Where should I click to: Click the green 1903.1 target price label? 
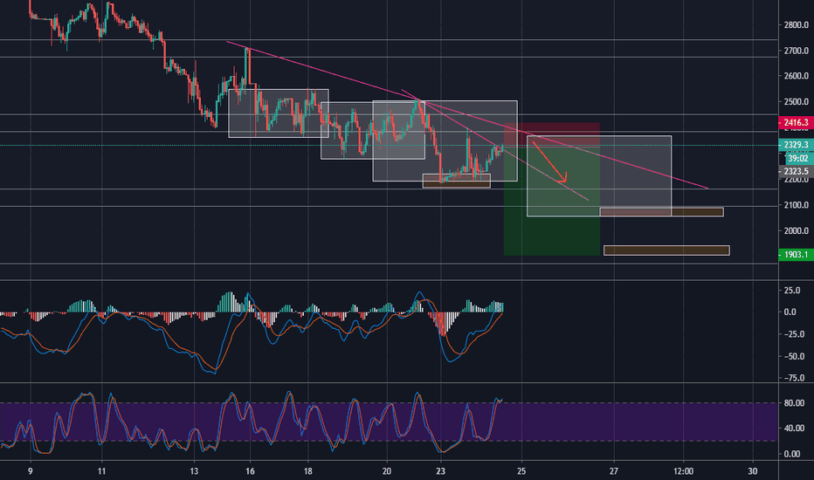pyautogui.click(x=796, y=254)
